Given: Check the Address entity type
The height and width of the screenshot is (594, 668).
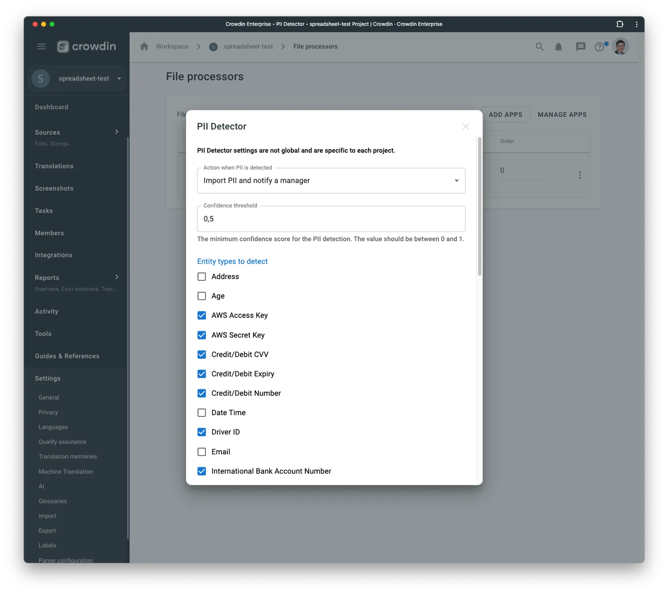Looking at the screenshot, I should click(x=201, y=276).
